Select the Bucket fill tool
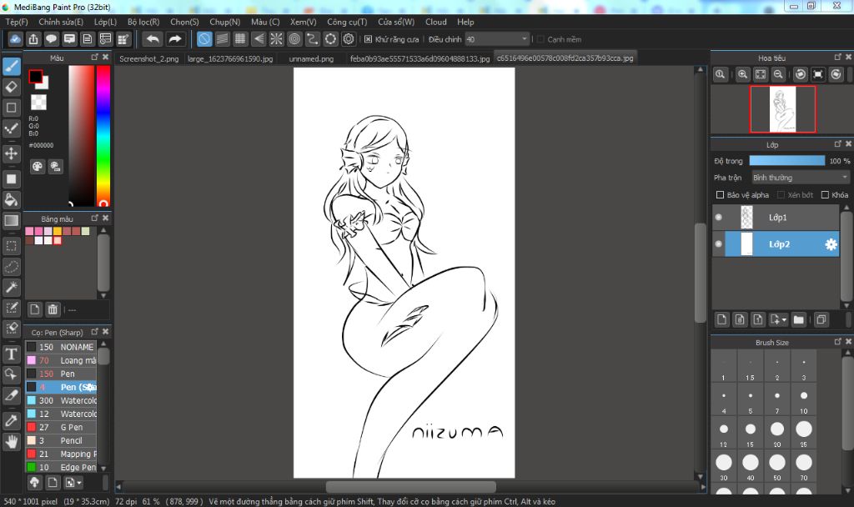854x507 pixels. click(x=12, y=200)
